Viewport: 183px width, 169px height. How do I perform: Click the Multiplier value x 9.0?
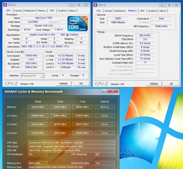click(31, 59)
